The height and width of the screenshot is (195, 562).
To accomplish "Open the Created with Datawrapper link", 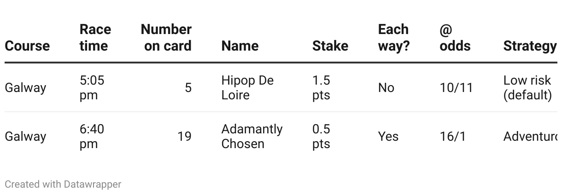I will [63, 184].
